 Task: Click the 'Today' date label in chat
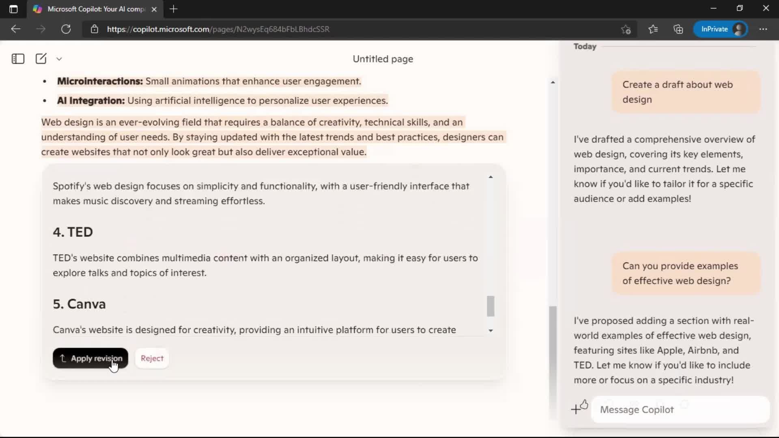click(585, 46)
